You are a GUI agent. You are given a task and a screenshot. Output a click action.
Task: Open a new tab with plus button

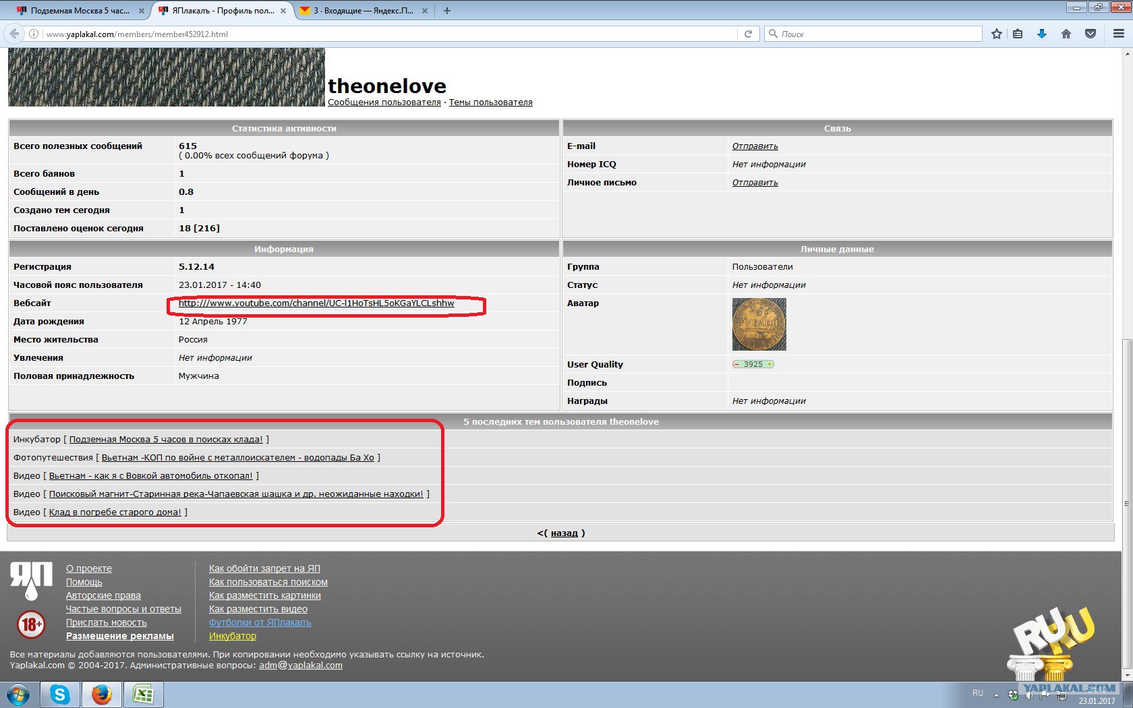pyautogui.click(x=447, y=11)
